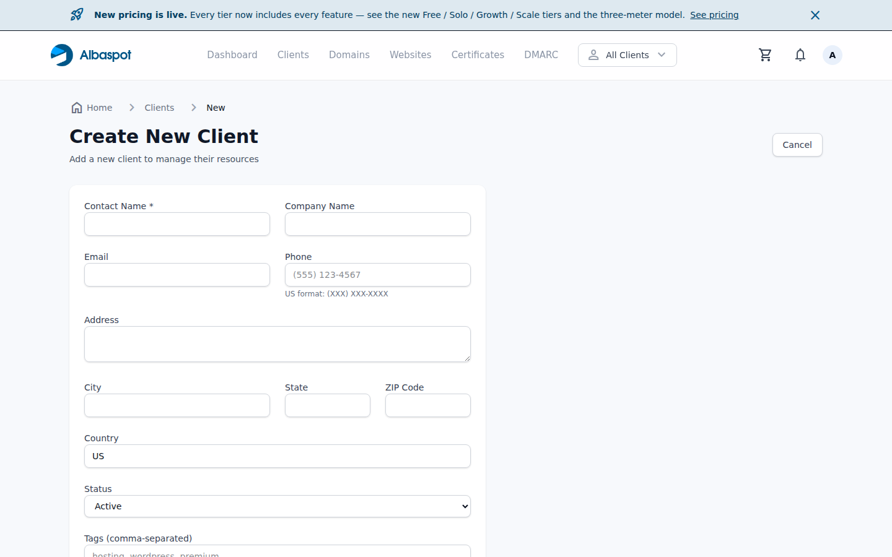Click the rocket icon in the announcement banner
Viewport: 892px width, 557px height.
coord(77,15)
